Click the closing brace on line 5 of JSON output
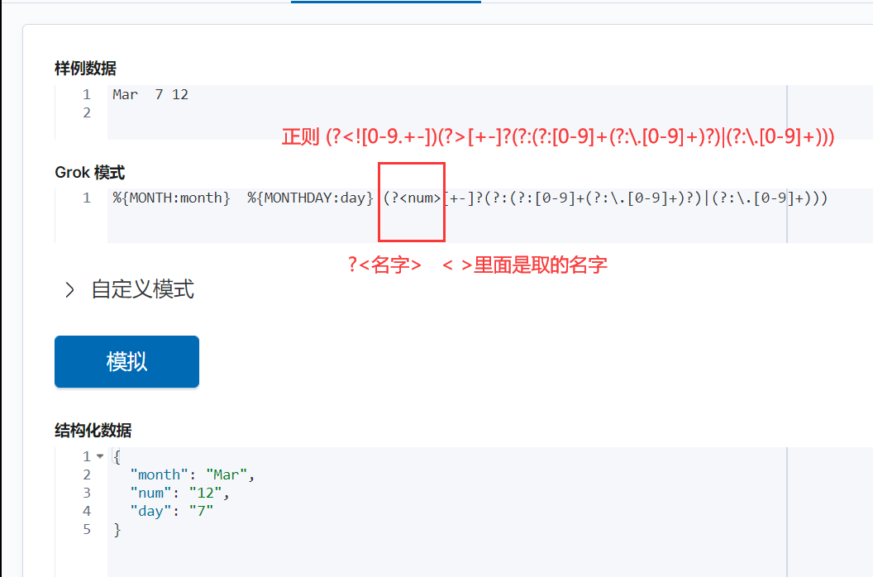The height and width of the screenshot is (577, 873). [x=115, y=529]
